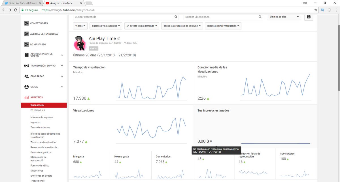Expand the Canal chevron
Image resolution: width=340 pixels, height=182 pixels.
coord(62,87)
